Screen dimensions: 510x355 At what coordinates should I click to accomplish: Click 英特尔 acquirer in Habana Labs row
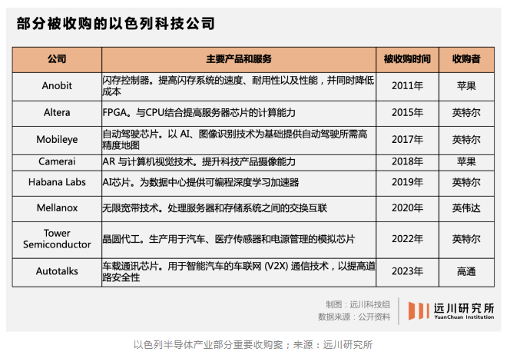pos(466,182)
